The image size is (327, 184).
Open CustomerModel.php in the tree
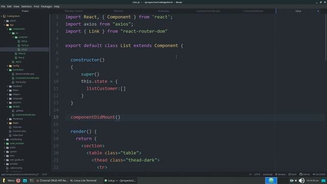26,114
